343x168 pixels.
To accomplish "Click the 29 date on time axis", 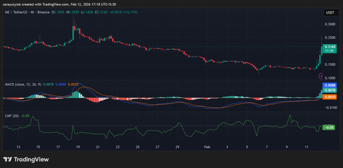I will pos(177,147).
